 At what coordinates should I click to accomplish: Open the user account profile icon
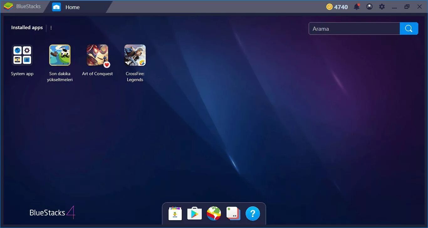[369, 6]
